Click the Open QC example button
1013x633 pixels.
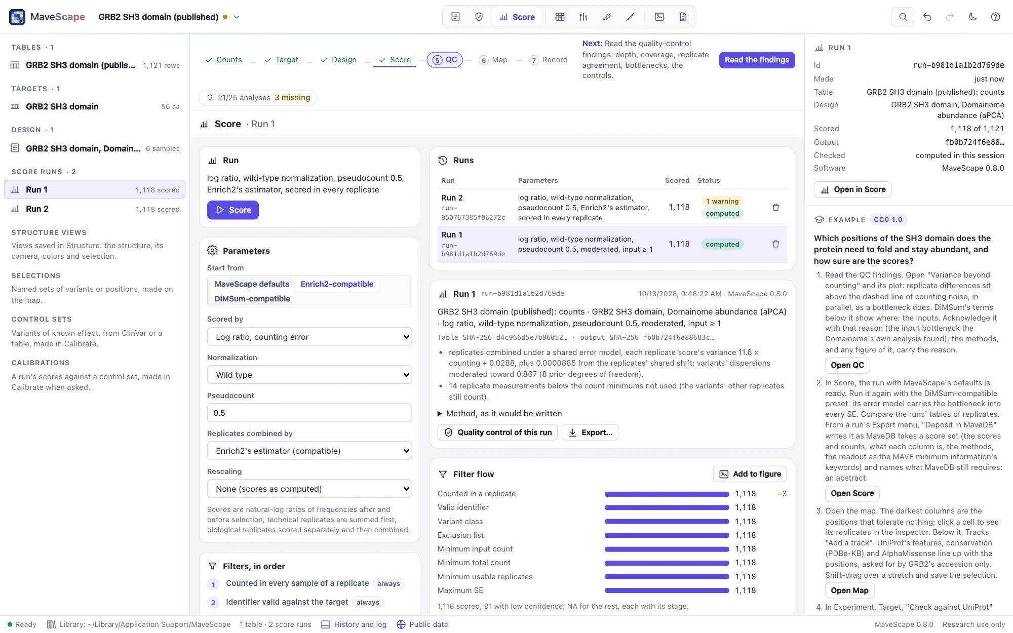pos(847,365)
